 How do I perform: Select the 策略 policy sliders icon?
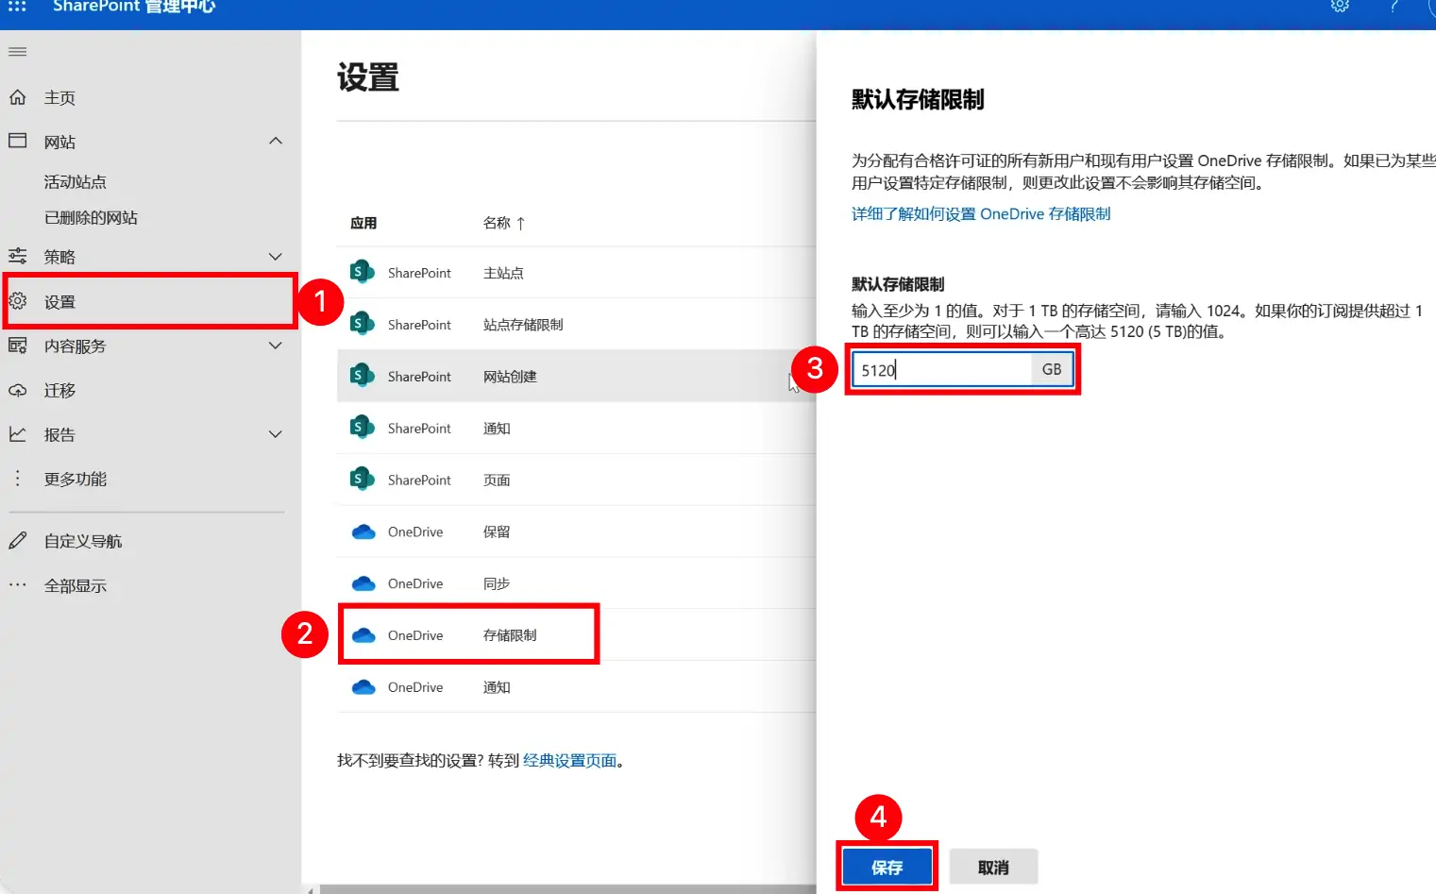[x=17, y=256]
